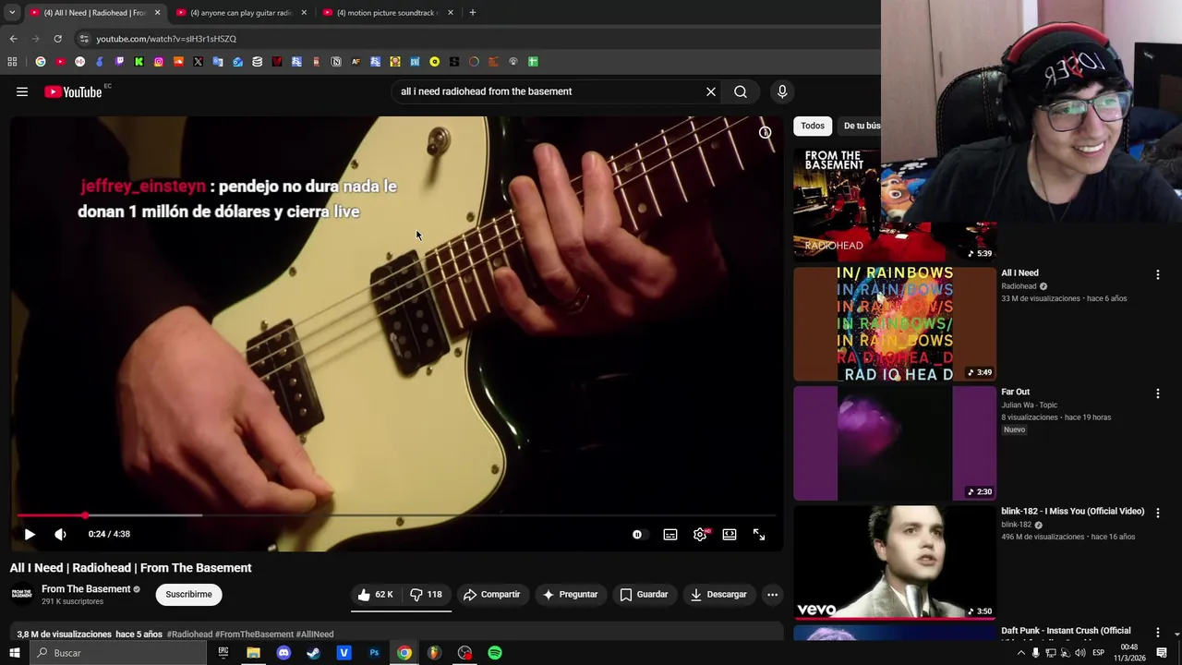Viewport: 1182px width, 665px height.
Task: Share the video via Compartir
Action: coord(492,594)
